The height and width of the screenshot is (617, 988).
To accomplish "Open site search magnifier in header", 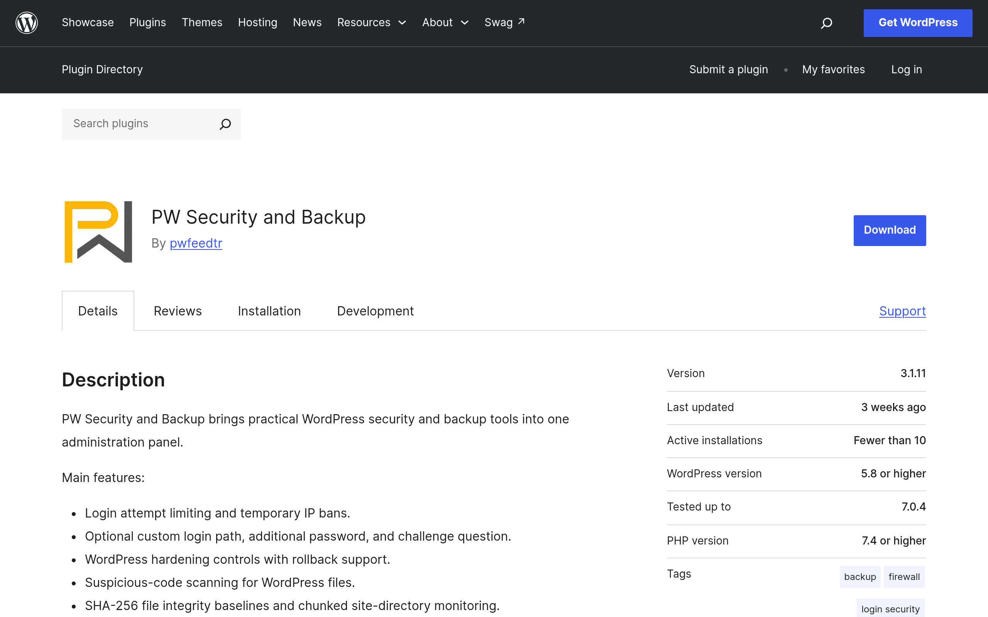I will point(826,23).
